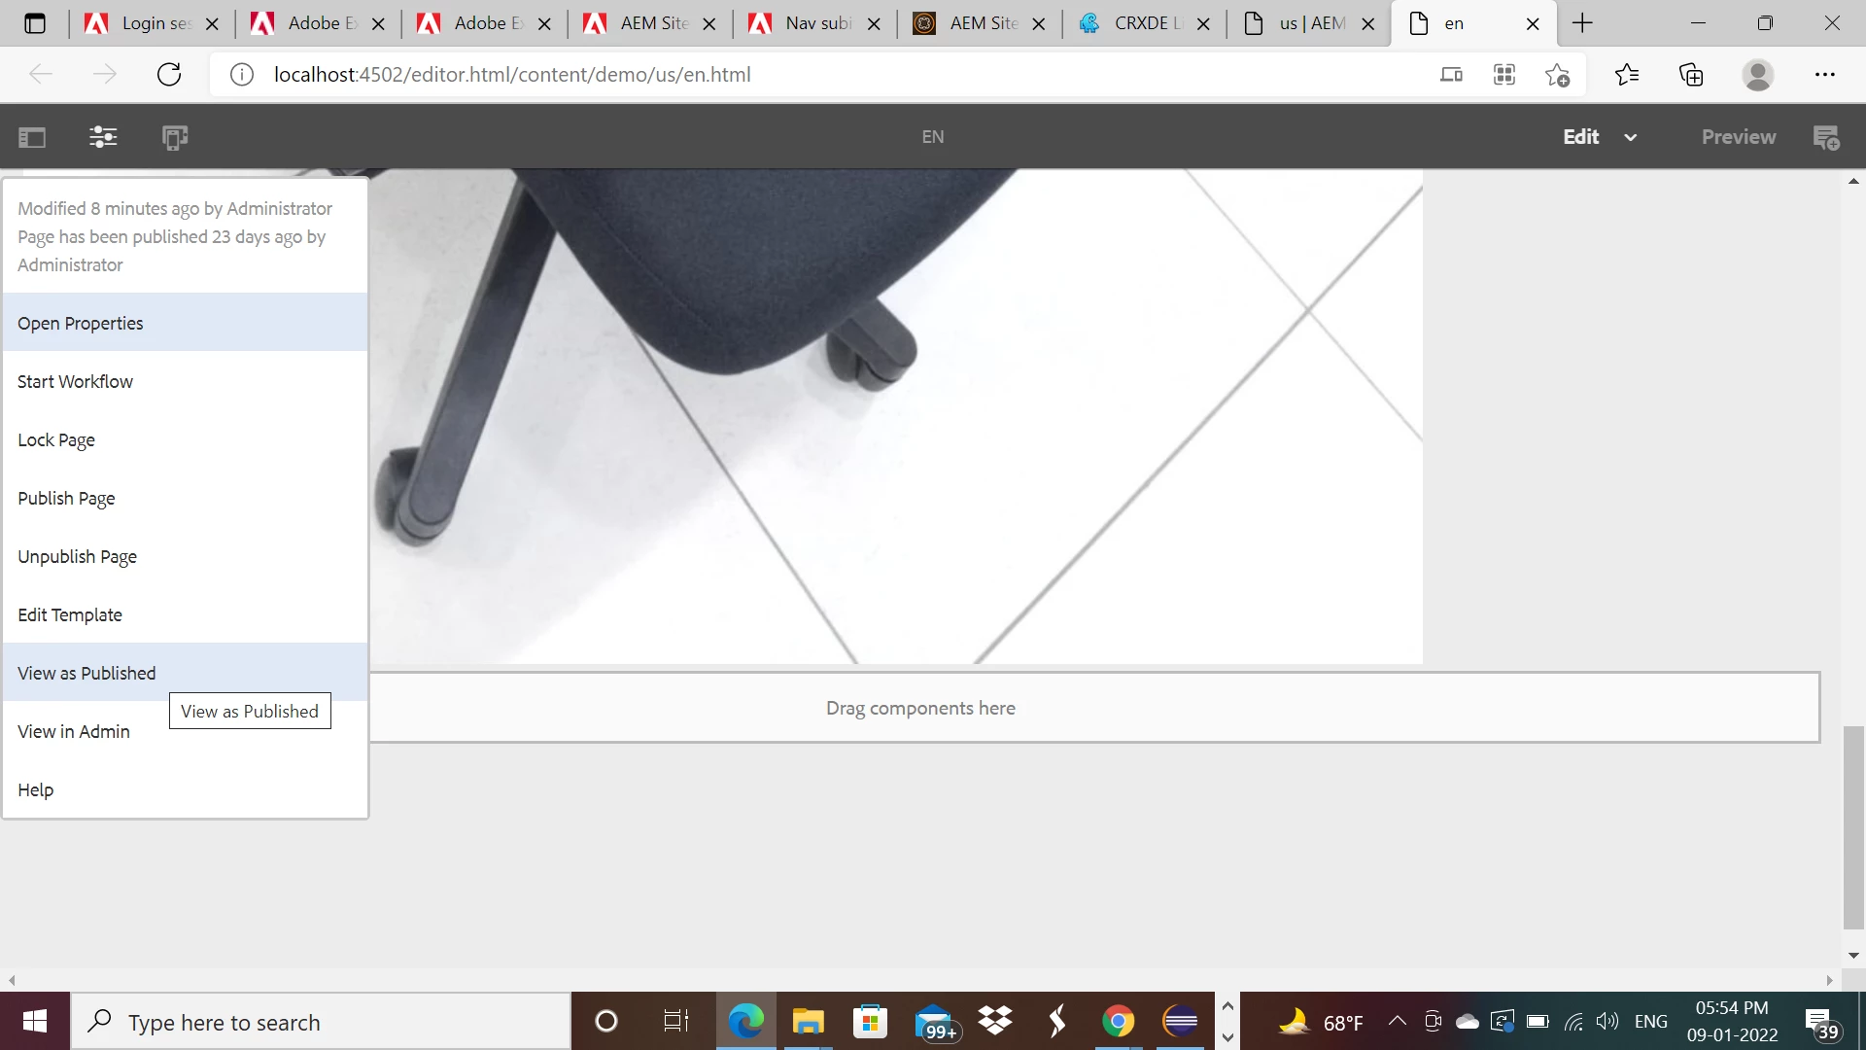Toggle the AEM side panel icon

(x=32, y=137)
